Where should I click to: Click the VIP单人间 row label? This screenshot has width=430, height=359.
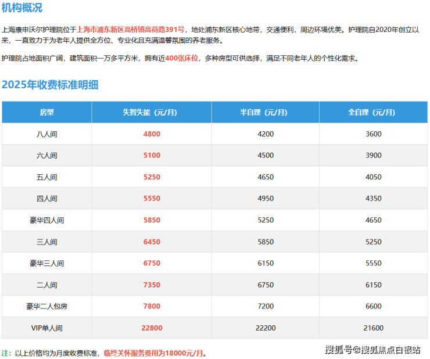46,328
